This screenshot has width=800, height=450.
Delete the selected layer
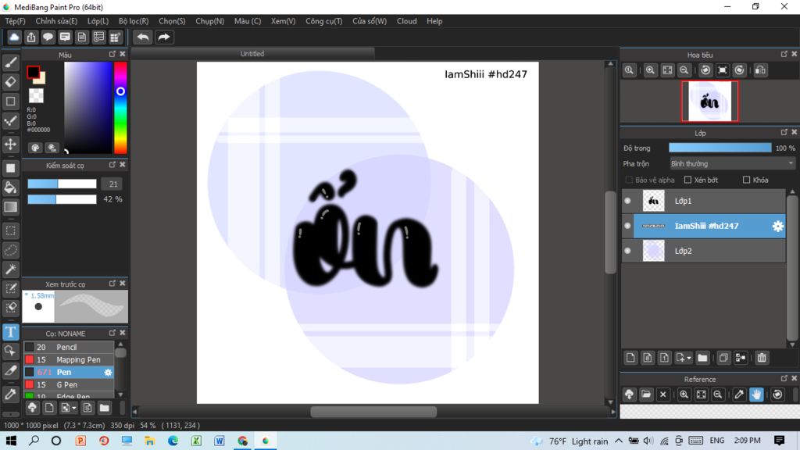[x=762, y=358]
